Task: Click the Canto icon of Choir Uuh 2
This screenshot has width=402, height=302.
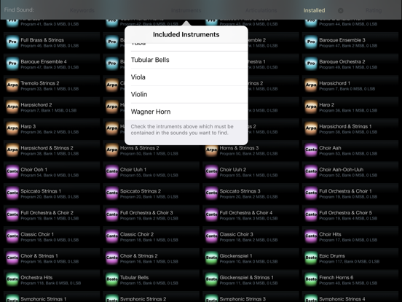Action: pyautogui.click(x=211, y=171)
